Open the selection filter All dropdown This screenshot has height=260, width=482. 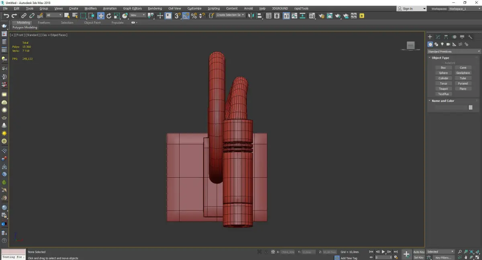point(54,15)
